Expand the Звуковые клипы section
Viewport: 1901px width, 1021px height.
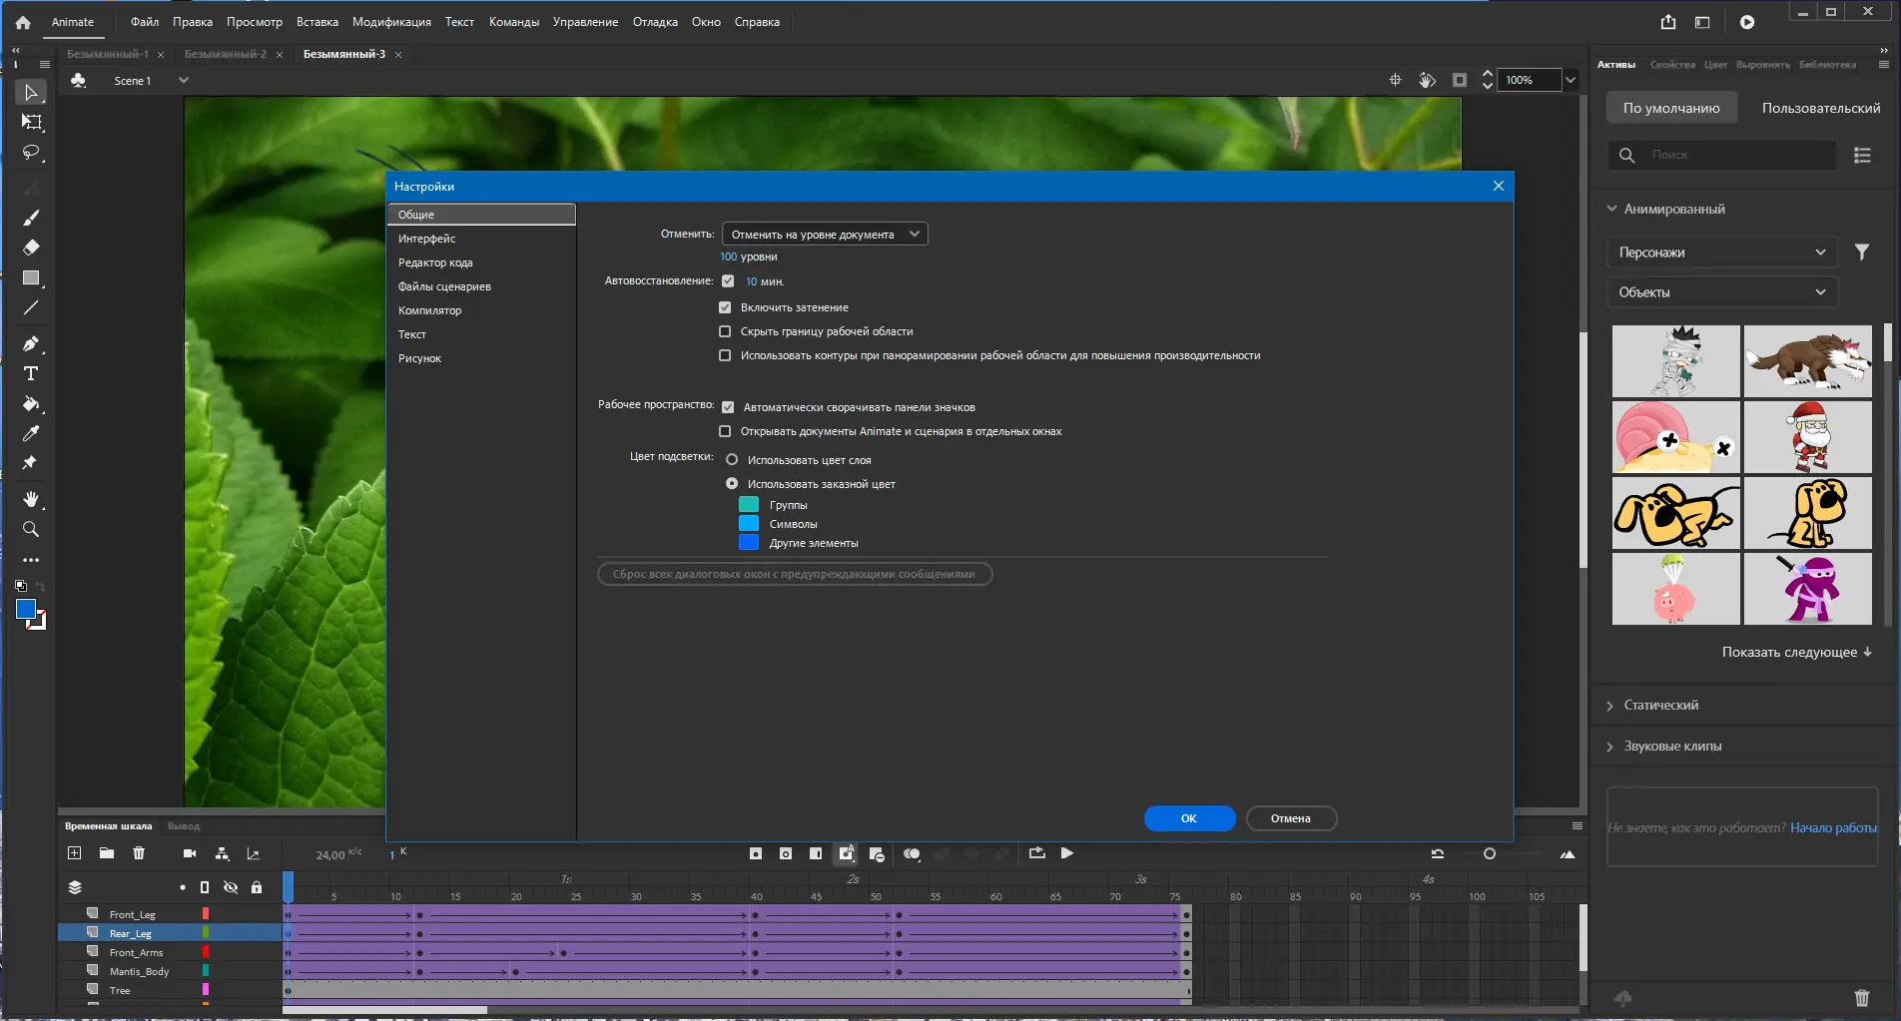coord(1672,747)
